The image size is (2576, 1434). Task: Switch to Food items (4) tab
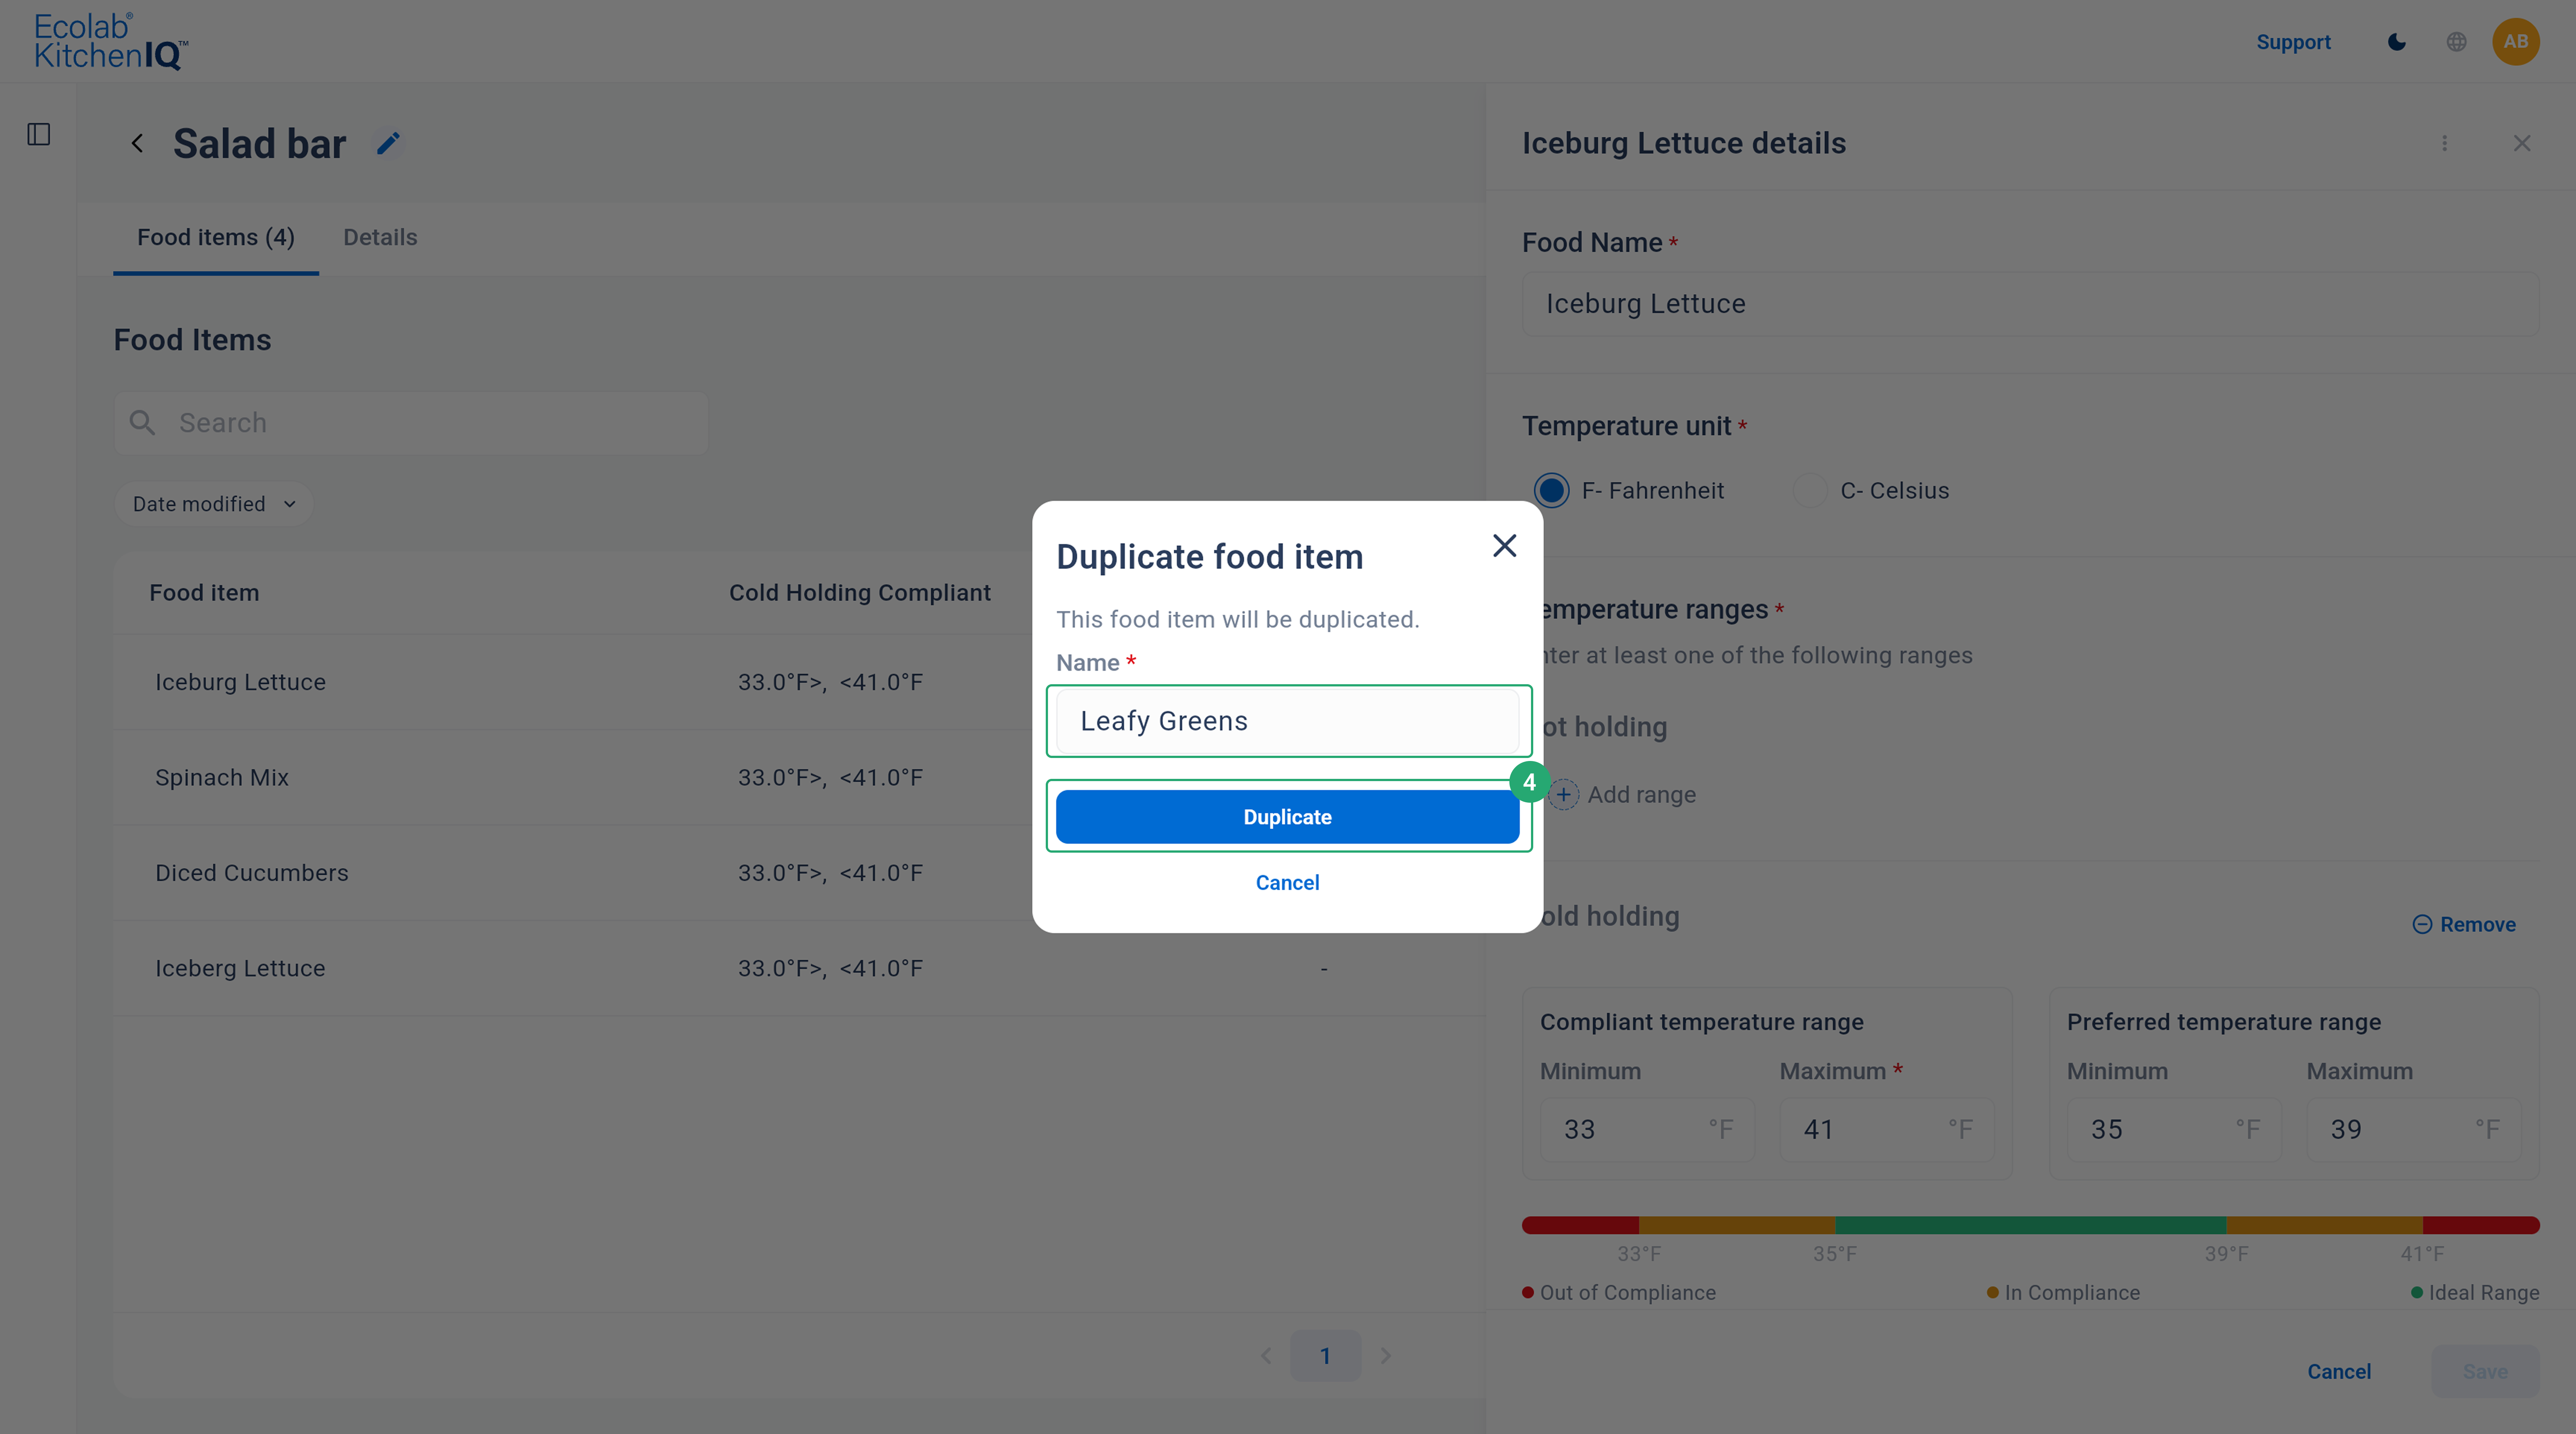(x=216, y=238)
